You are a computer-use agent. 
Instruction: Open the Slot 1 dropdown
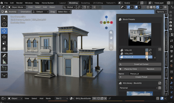(61, 98)
